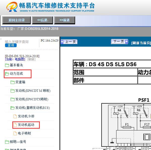Image resolution: width=151 pixels, height=150 pixels.
Task: Click fuse F17 in the circuit diagram
Action: 147,127
